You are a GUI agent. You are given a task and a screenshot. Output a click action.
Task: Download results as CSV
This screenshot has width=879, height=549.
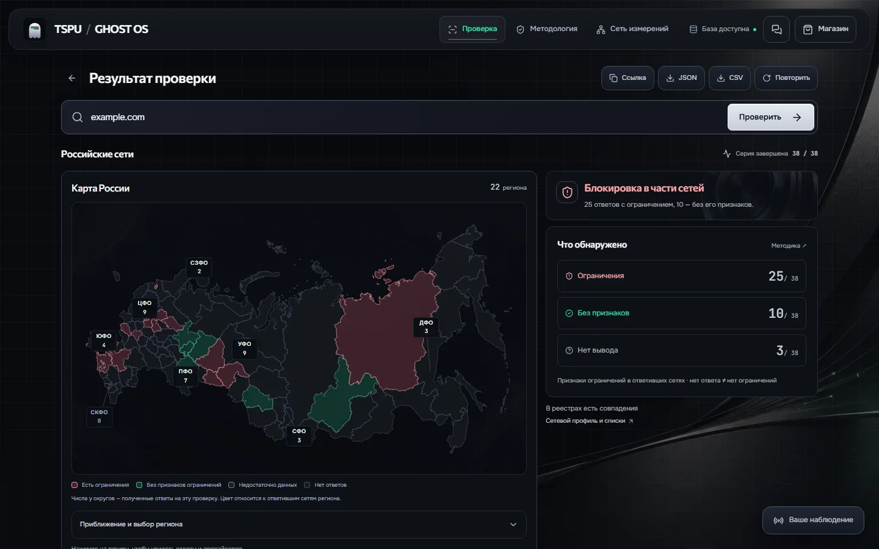(x=729, y=78)
